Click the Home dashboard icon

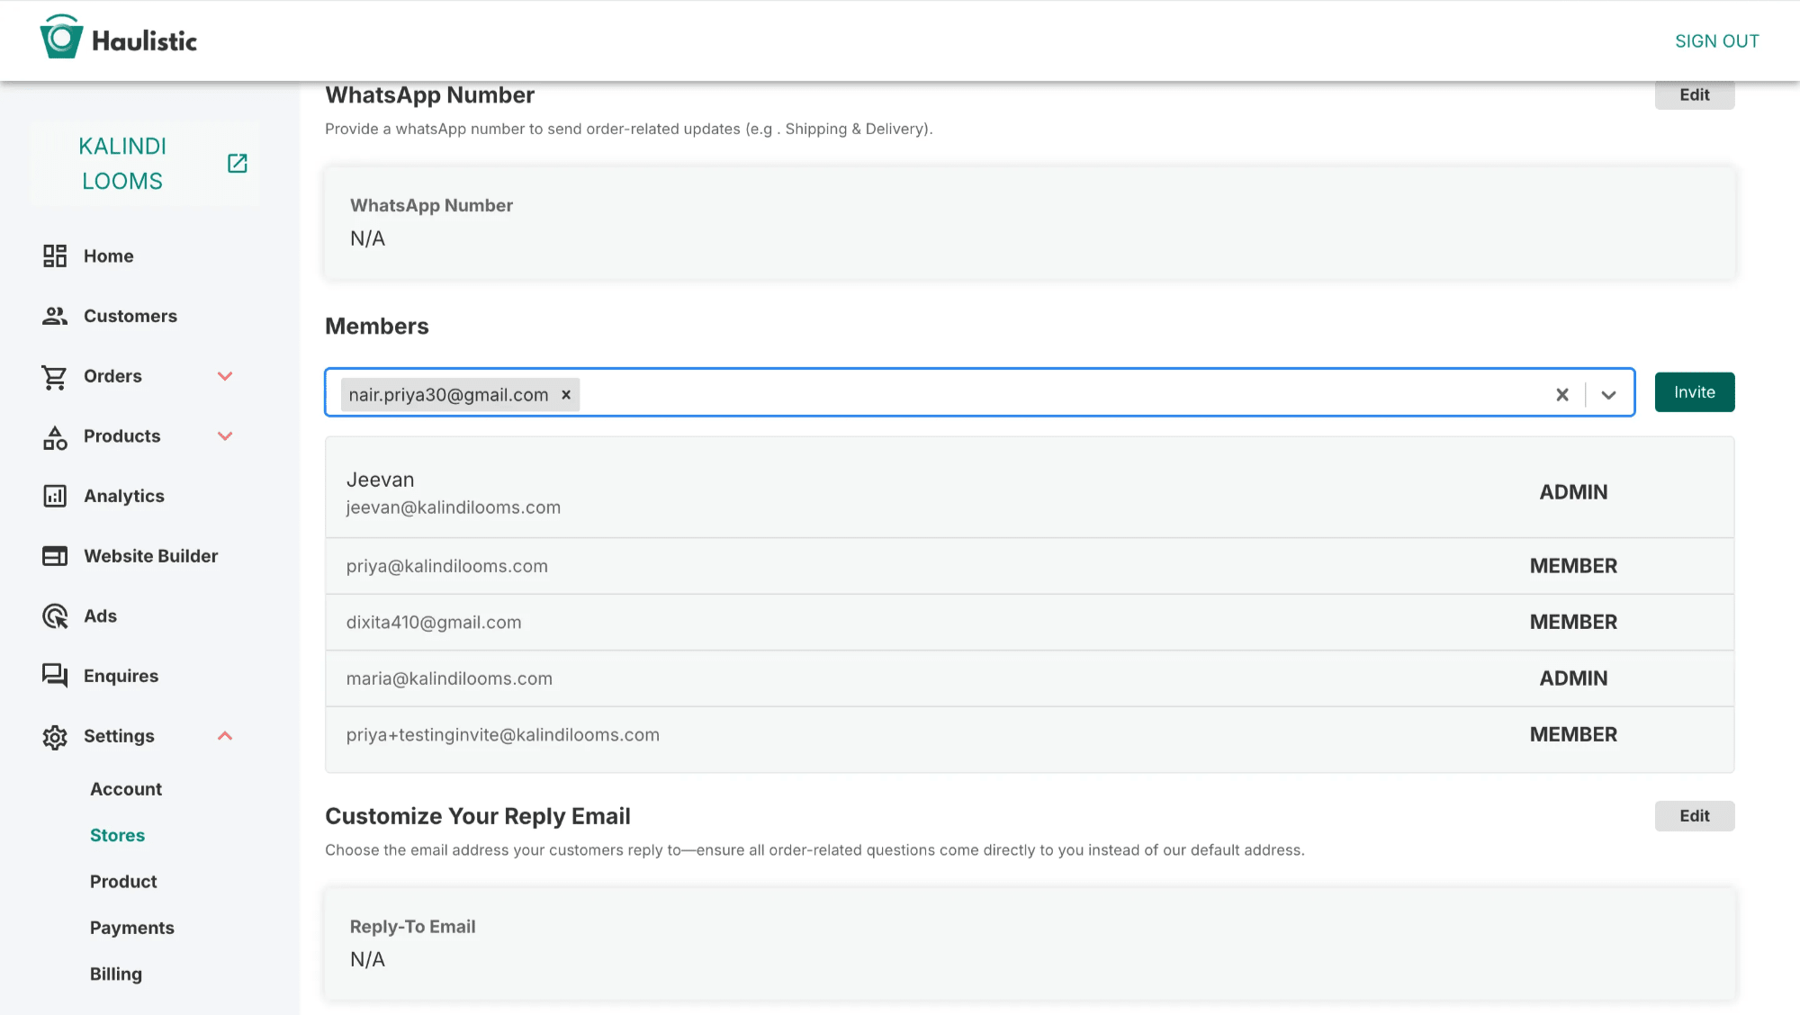(55, 256)
